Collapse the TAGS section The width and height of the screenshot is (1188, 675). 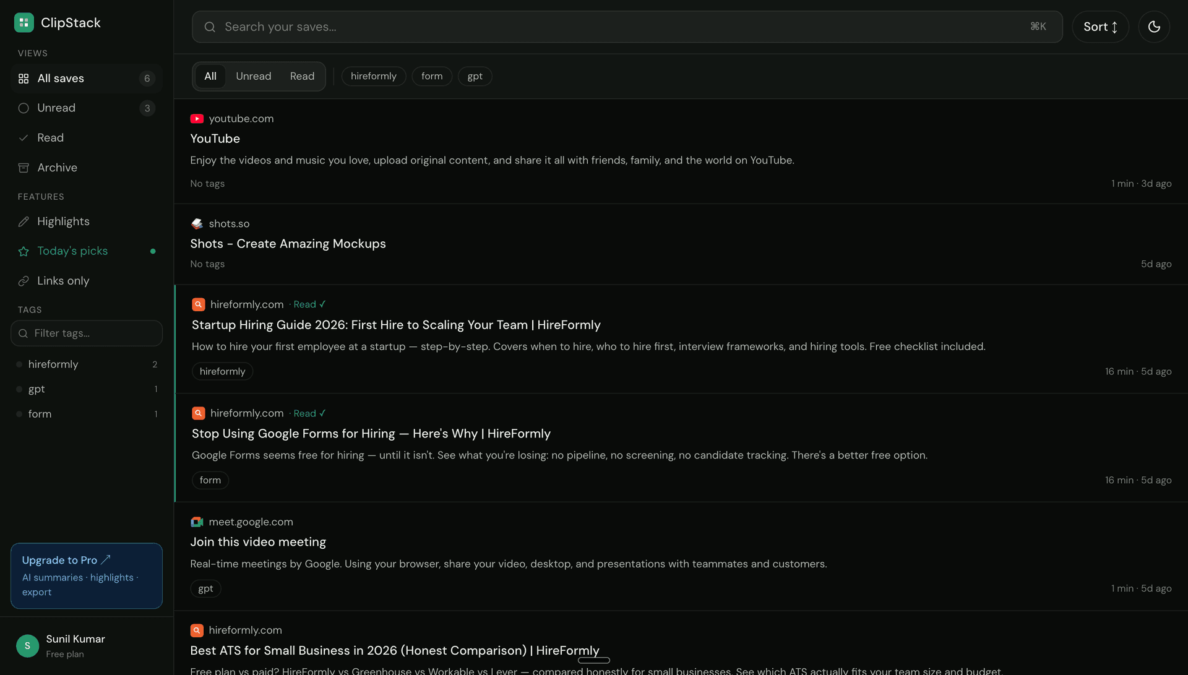coord(30,309)
